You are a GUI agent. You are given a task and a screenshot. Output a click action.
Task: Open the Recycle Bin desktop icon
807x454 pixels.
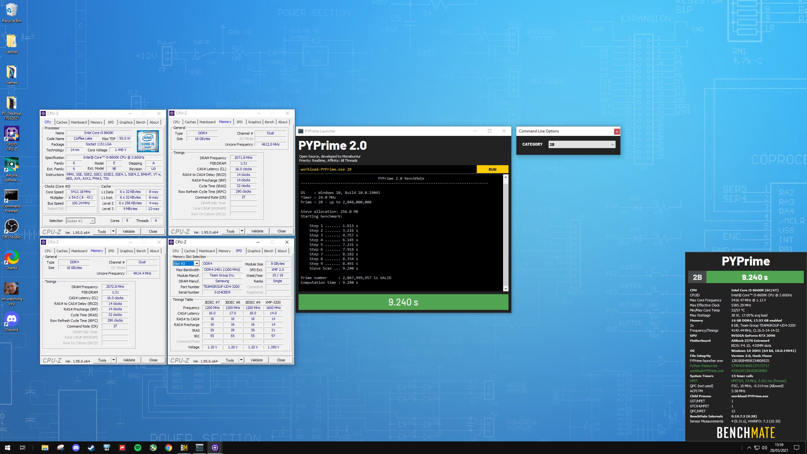tap(11, 13)
